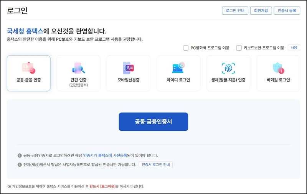Choose the 비회원 로그인 shield icon
The width and height of the screenshot is (307, 194).
[x=279, y=68]
